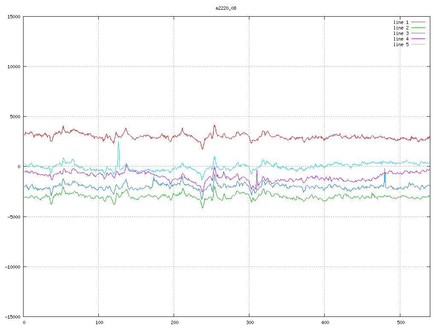Select the 'line 3' legend label
Viewport: 438px width, 328px height.
(x=401, y=33)
